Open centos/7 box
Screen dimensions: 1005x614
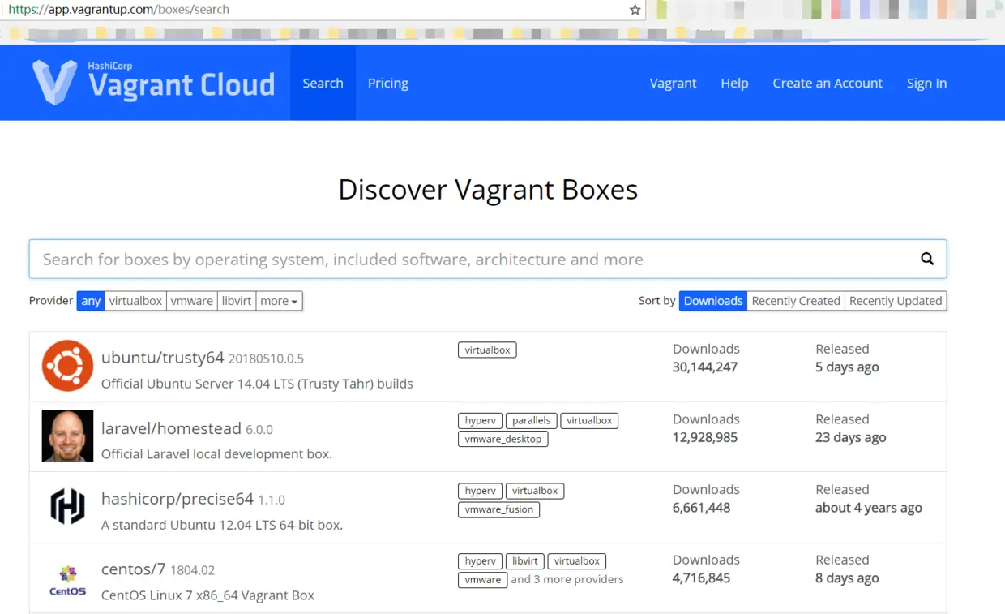pyautogui.click(x=133, y=569)
